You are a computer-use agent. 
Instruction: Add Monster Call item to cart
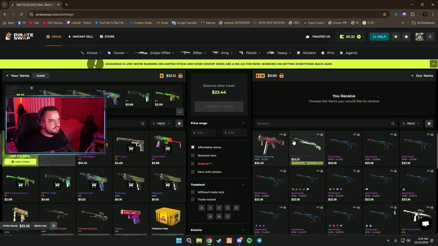coord(94,185)
